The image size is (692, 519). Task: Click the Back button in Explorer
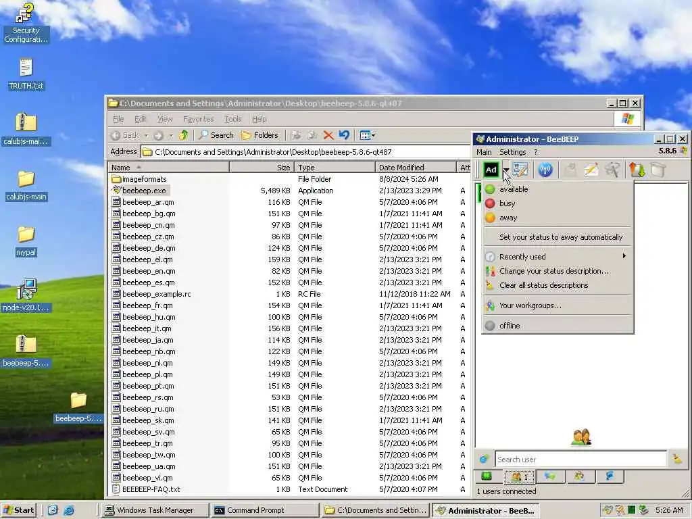(x=126, y=135)
